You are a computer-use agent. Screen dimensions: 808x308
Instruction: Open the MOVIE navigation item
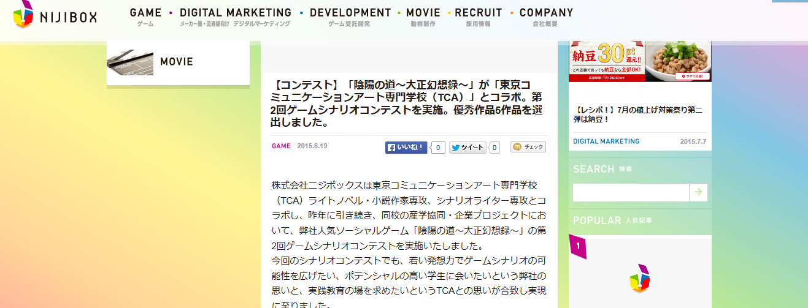tap(423, 17)
